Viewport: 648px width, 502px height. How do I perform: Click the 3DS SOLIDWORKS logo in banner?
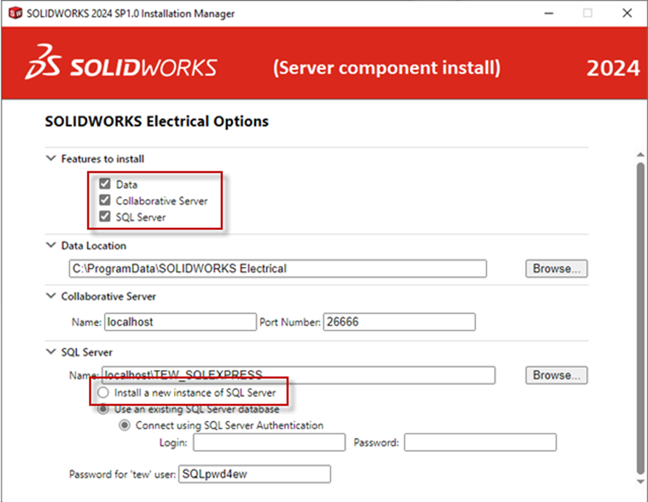coord(121,67)
